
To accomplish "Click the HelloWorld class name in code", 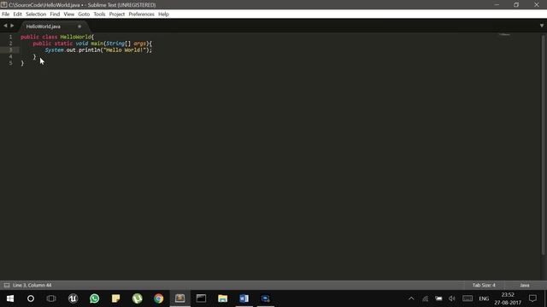I will 76,37.
